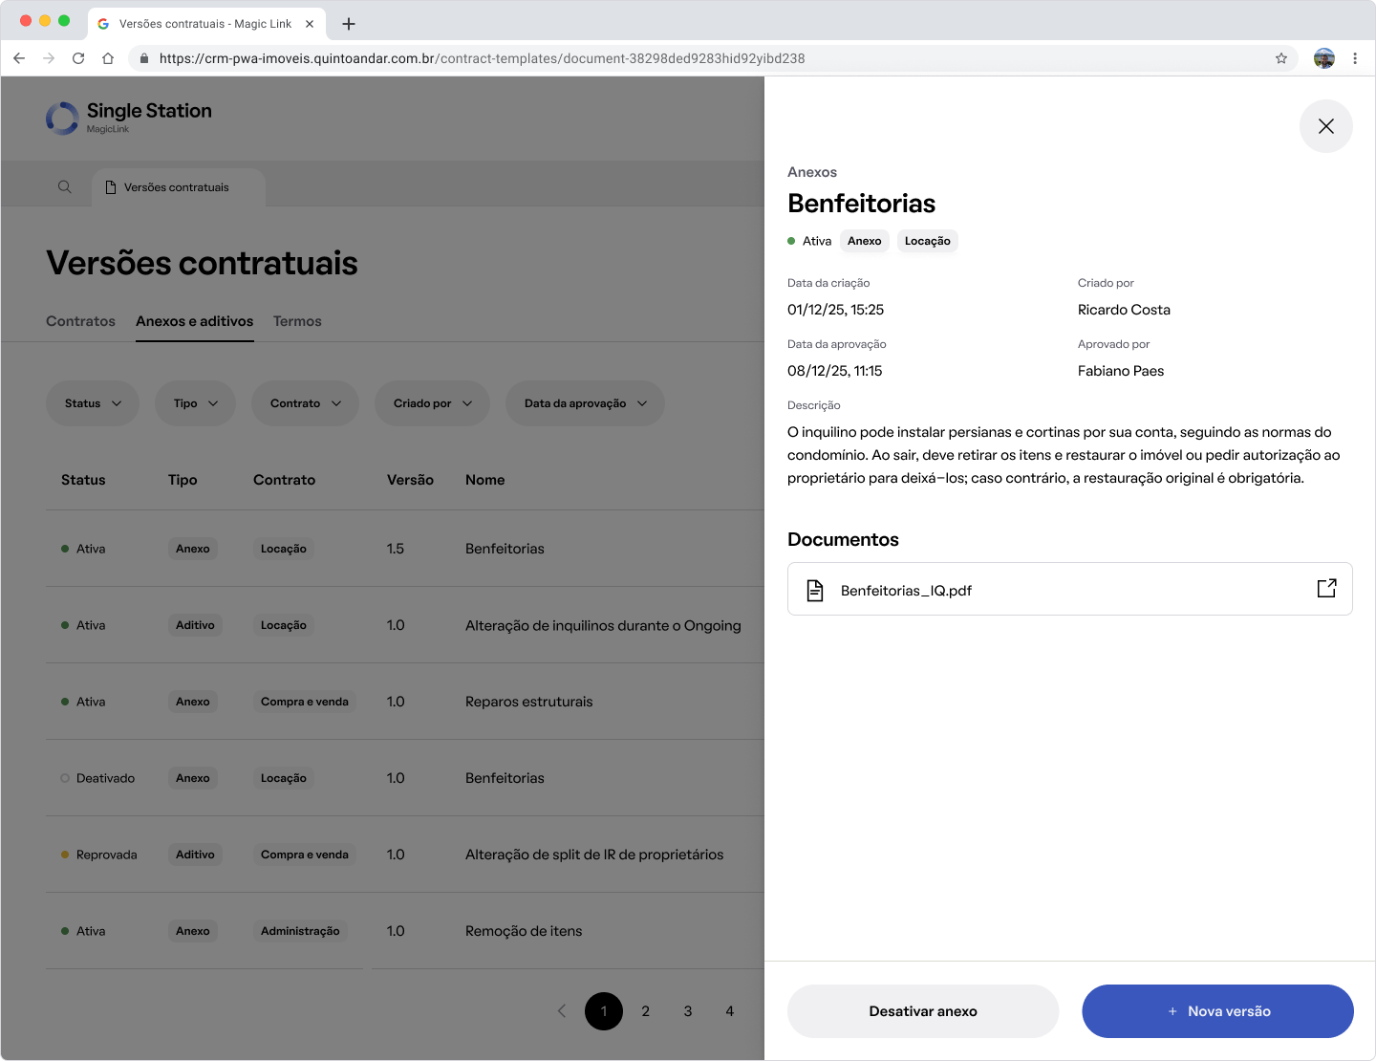This screenshot has width=1376, height=1061.
Task: Expand the Criado por filter dropdown
Action: pos(432,403)
